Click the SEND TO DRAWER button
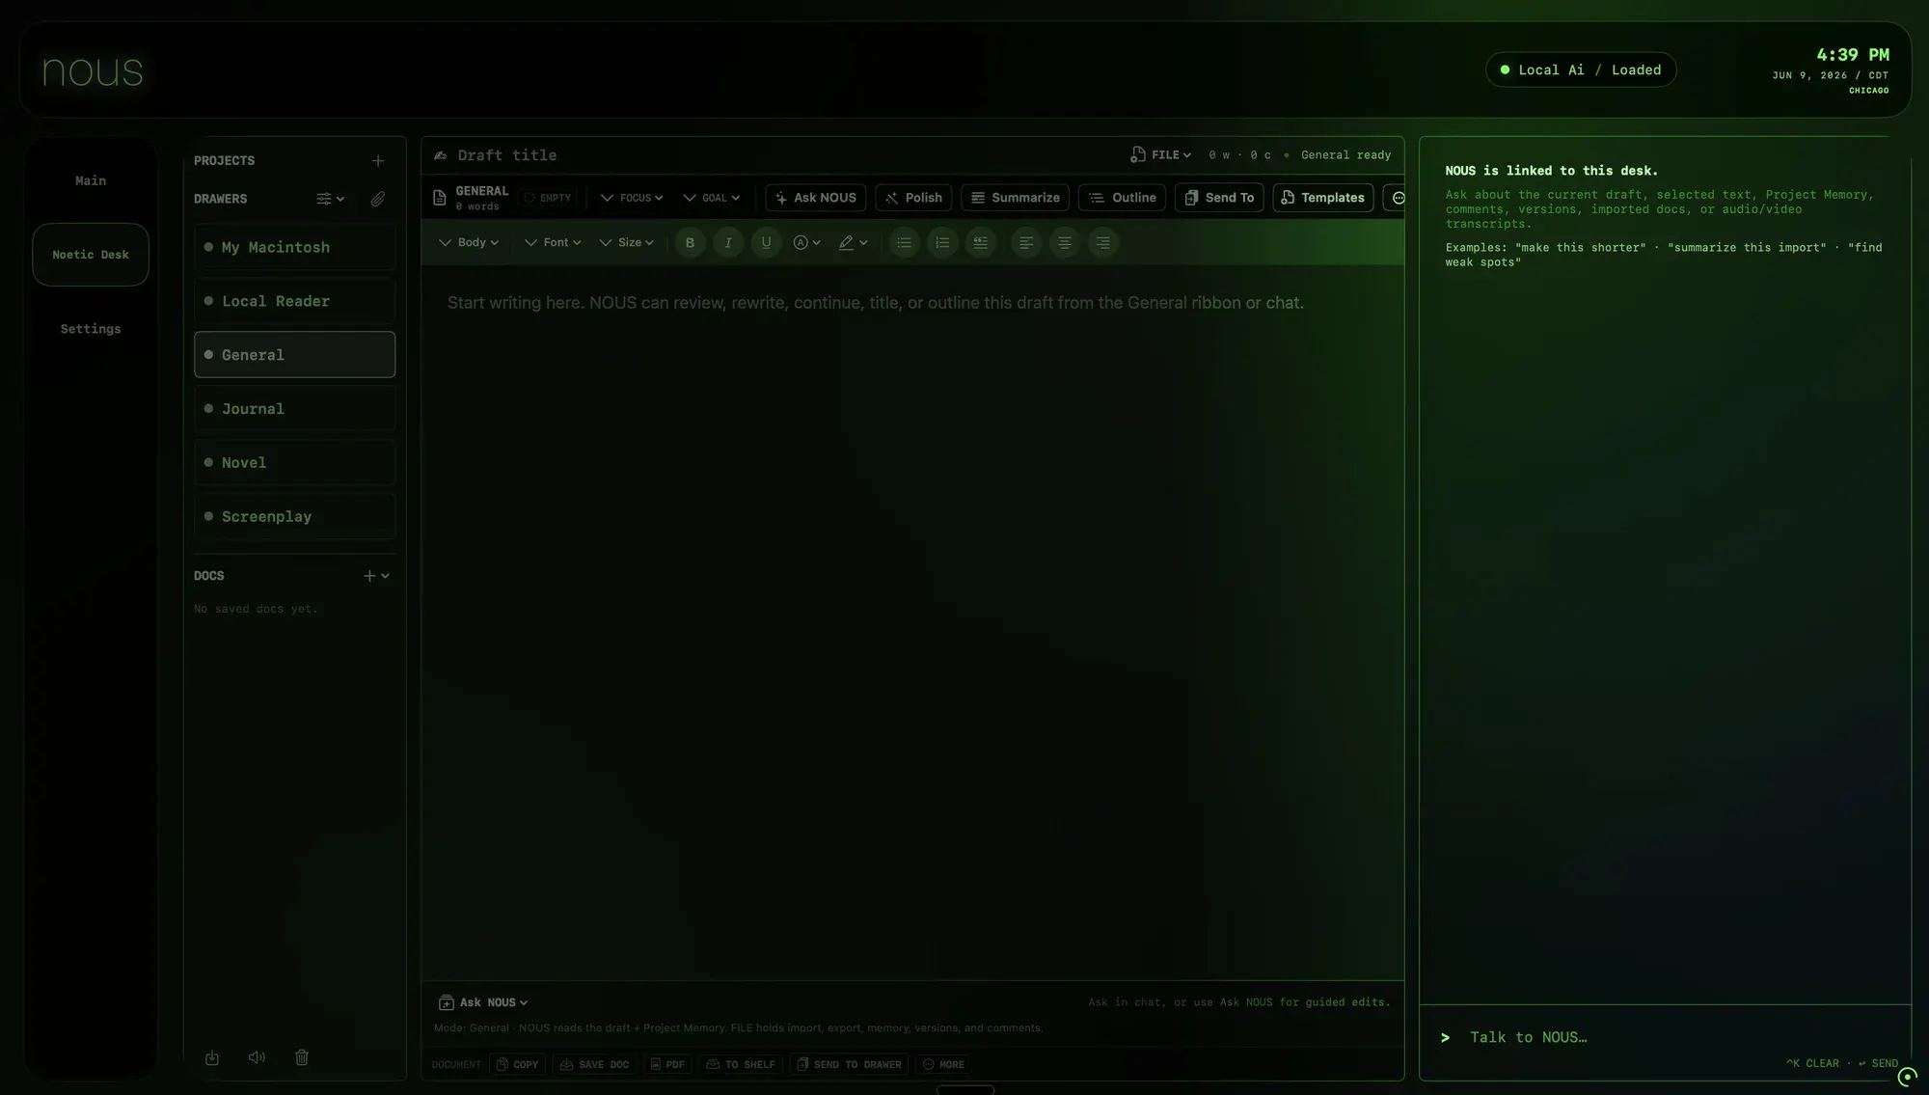Image resolution: width=1929 pixels, height=1095 pixels. coord(849,1064)
